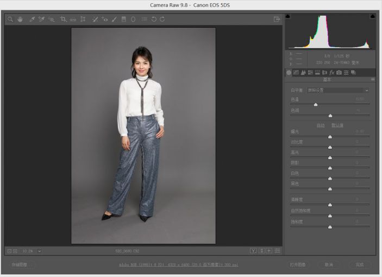Select the Red Eye Removal tool
The width and height of the screenshot is (382, 277).
104,19
